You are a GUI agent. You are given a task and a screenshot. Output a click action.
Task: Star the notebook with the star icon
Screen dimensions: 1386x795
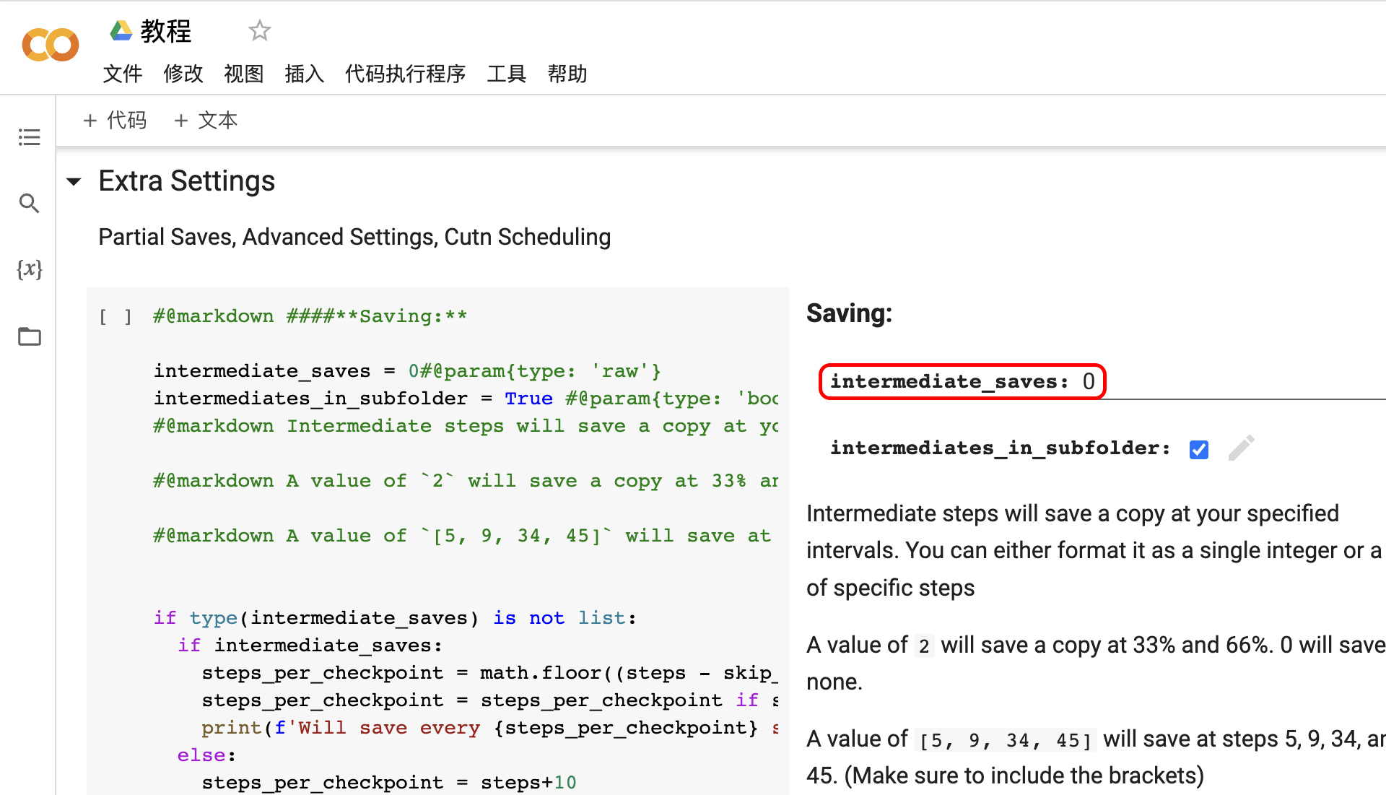click(x=259, y=31)
